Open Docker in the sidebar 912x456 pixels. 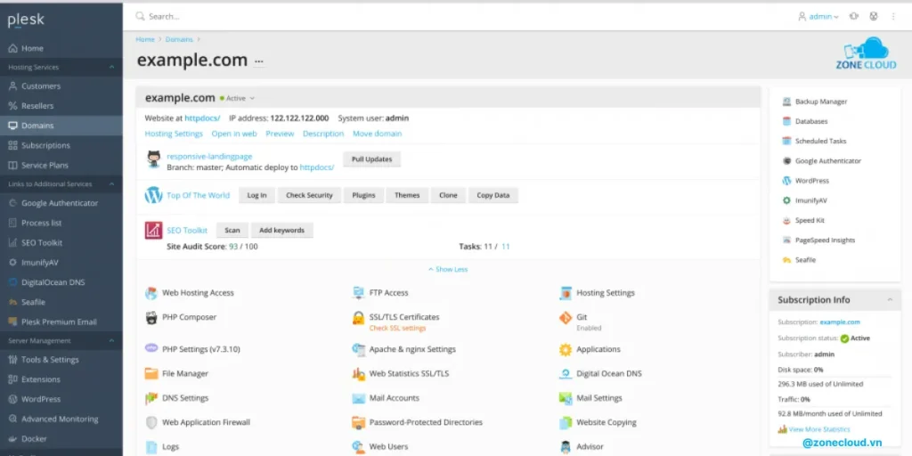click(61, 438)
